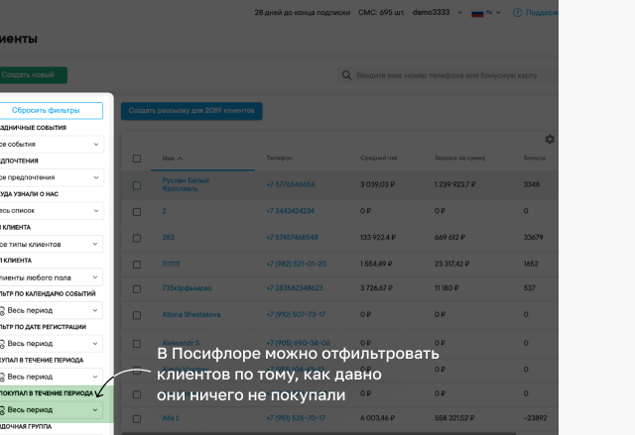Tick Alla L row checkbox
The height and width of the screenshot is (435, 635).
point(137,419)
